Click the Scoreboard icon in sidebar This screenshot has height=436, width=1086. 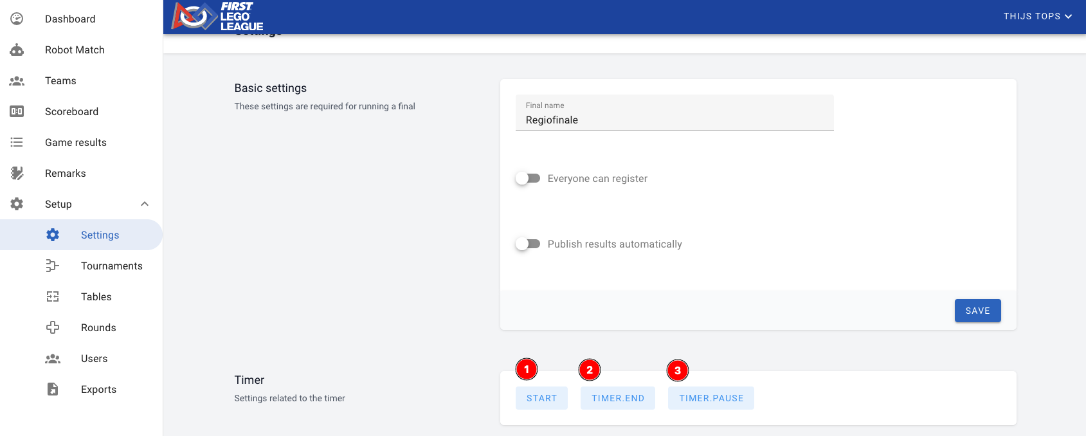click(17, 112)
